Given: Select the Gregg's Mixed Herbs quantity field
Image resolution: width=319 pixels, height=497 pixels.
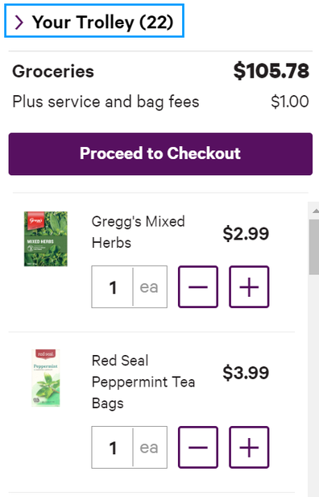Looking at the screenshot, I should point(112,287).
